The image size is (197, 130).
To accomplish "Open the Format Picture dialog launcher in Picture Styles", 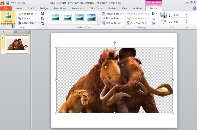I will pyautogui.click(x=123, y=27).
